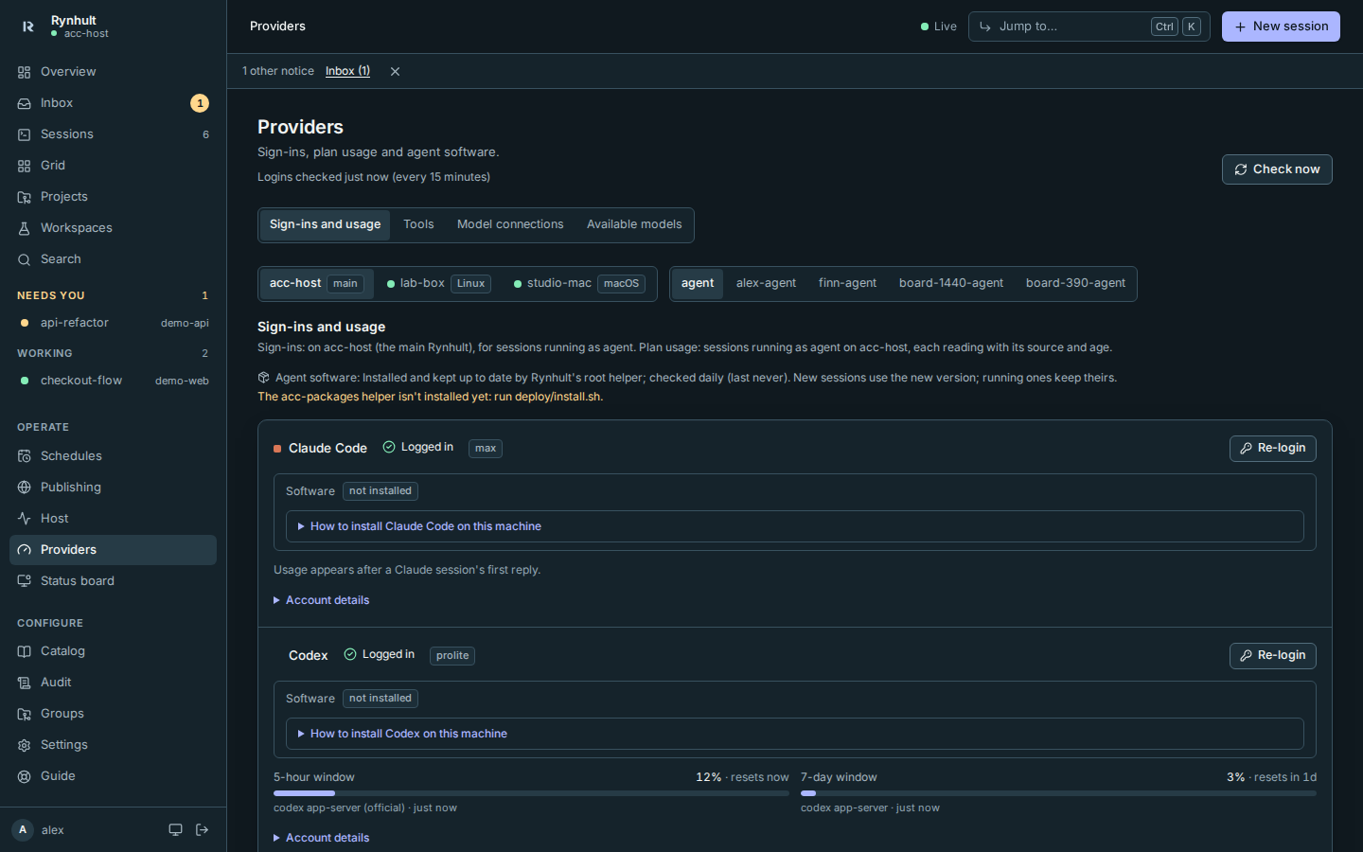Click Re-login for Codex
Image resolution: width=1363 pixels, height=852 pixels.
[1272, 656]
